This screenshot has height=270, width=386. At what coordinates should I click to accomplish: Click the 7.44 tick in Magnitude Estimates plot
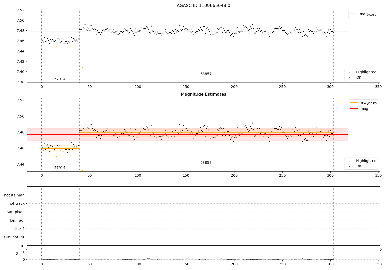20,164
